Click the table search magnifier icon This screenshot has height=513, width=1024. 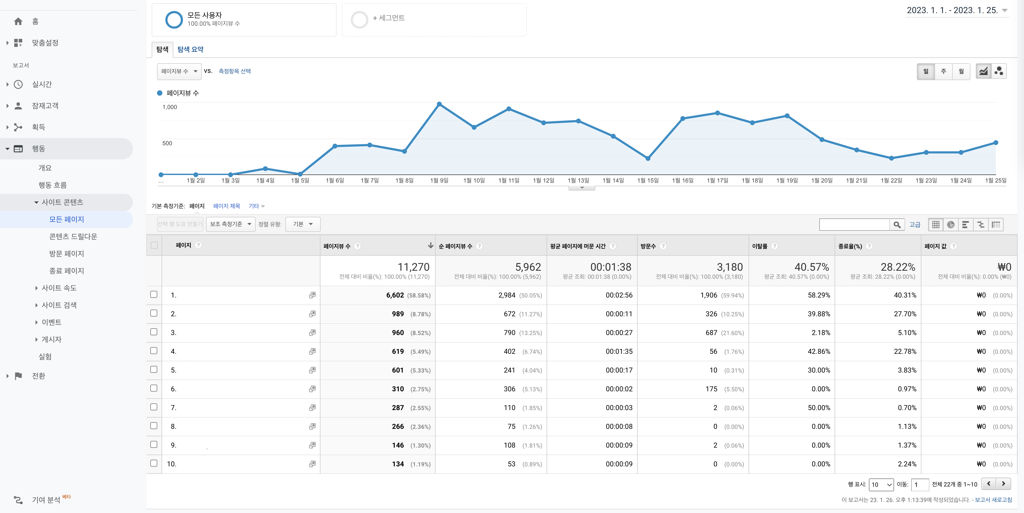(x=897, y=225)
